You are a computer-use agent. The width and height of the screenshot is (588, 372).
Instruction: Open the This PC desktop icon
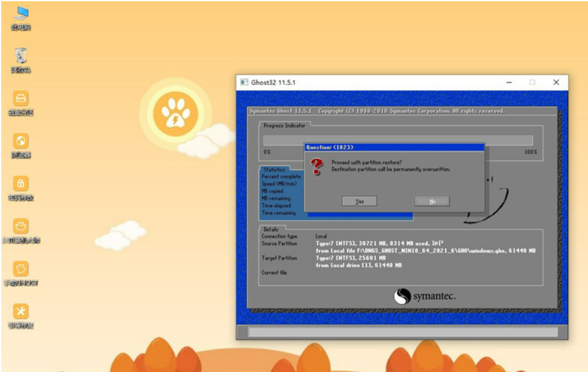click(20, 14)
